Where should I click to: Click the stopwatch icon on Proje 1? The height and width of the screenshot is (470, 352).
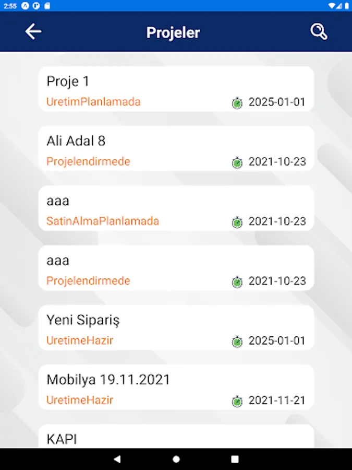click(237, 102)
